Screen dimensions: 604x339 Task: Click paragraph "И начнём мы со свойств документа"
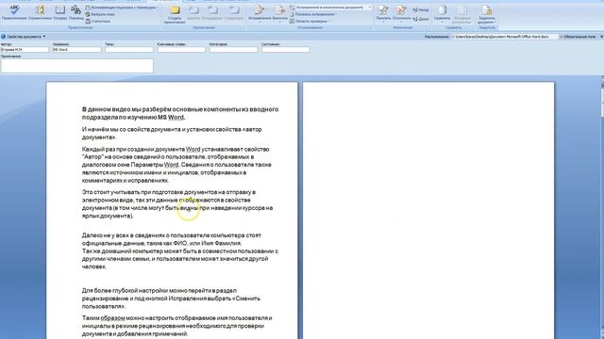click(x=172, y=134)
